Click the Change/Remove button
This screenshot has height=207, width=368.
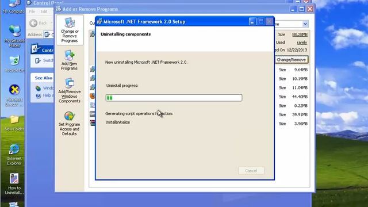tap(292, 60)
